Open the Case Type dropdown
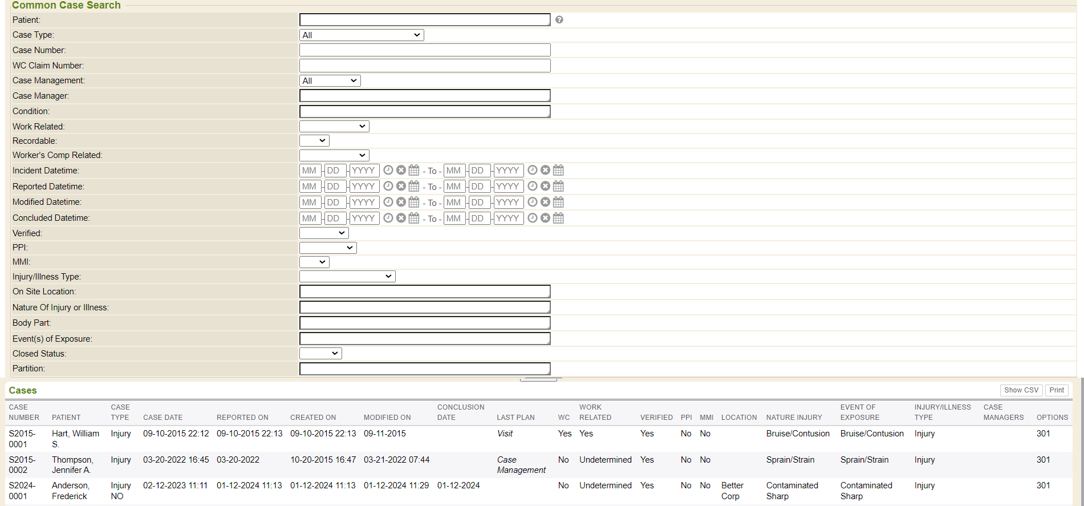 [x=362, y=35]
